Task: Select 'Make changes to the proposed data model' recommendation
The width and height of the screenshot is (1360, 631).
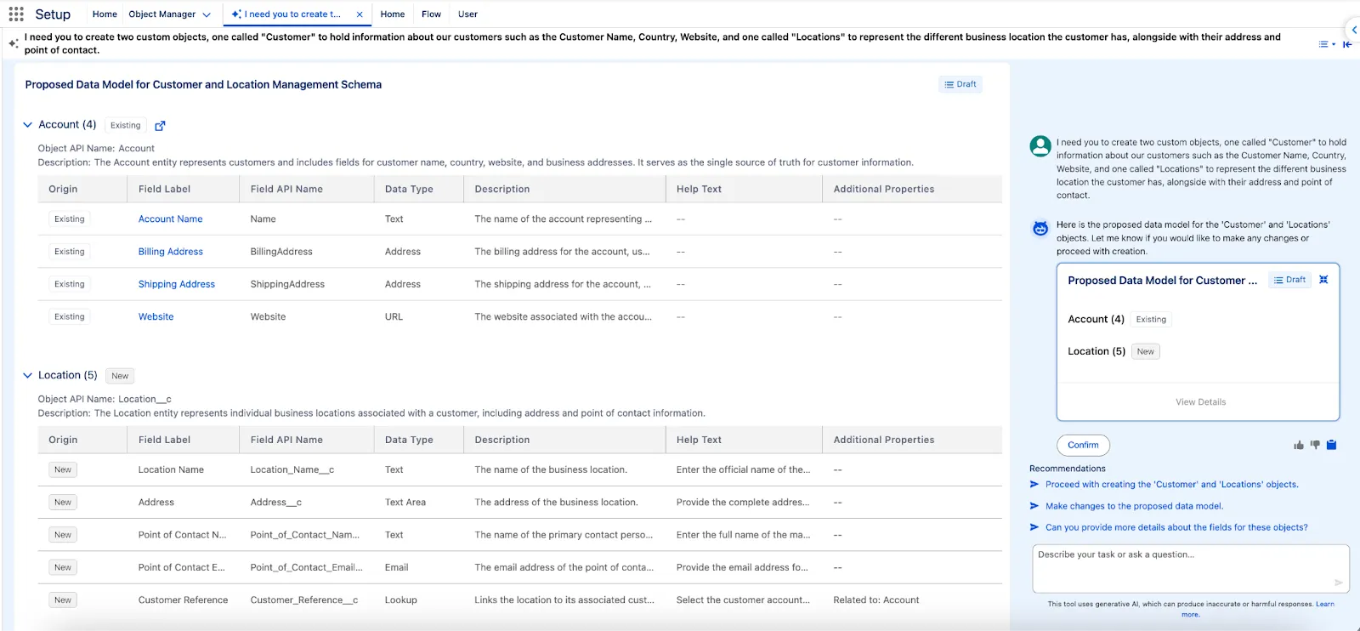Action: pos(1134,506)
